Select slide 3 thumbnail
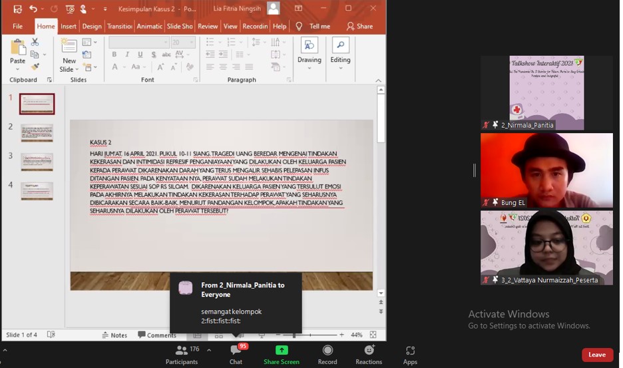 tap(37, 162)
